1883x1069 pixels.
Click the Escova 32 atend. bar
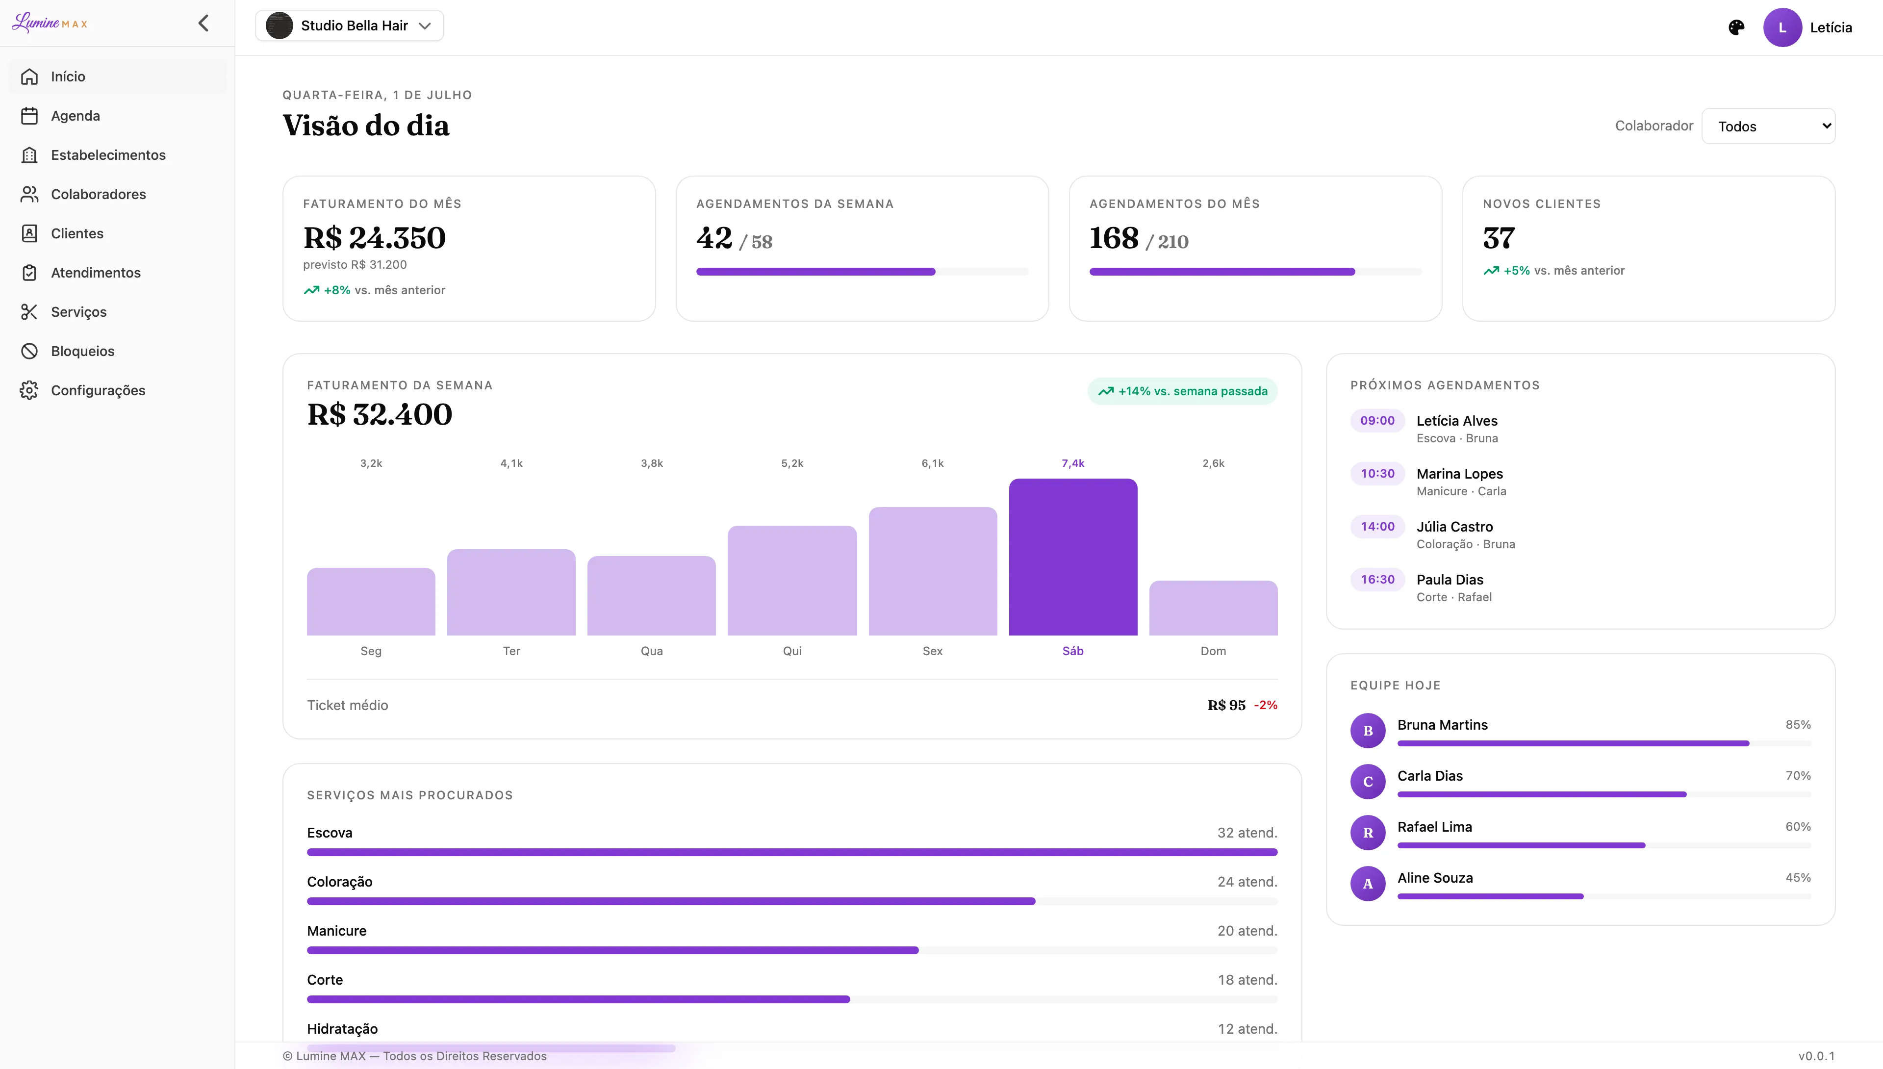(792, 852)
